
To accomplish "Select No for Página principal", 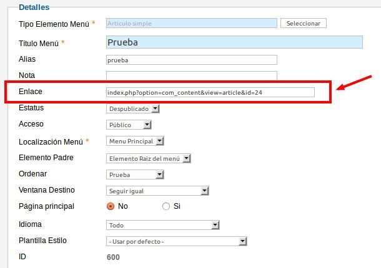I will click(111, 206).
